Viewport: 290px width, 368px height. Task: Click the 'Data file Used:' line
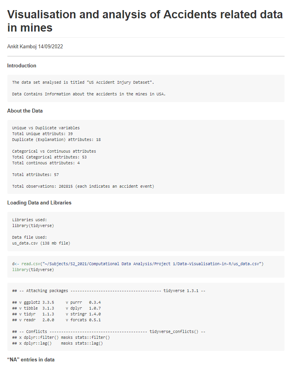click(x=30, y=237)
